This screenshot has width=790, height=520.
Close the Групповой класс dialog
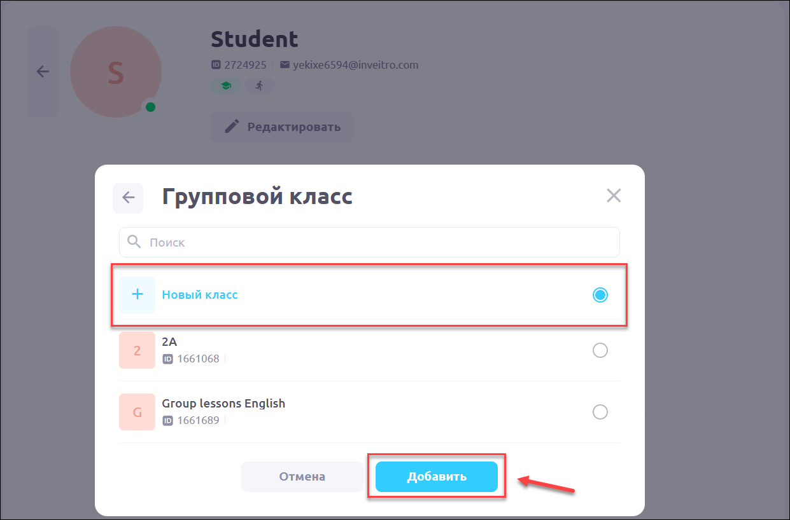click(x=613, y=195)
